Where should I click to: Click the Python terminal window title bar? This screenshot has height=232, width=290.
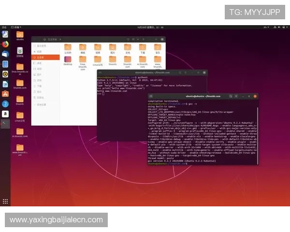pos(152,72)
